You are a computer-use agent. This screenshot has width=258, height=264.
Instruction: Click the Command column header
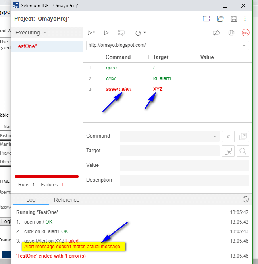(118, 57)
